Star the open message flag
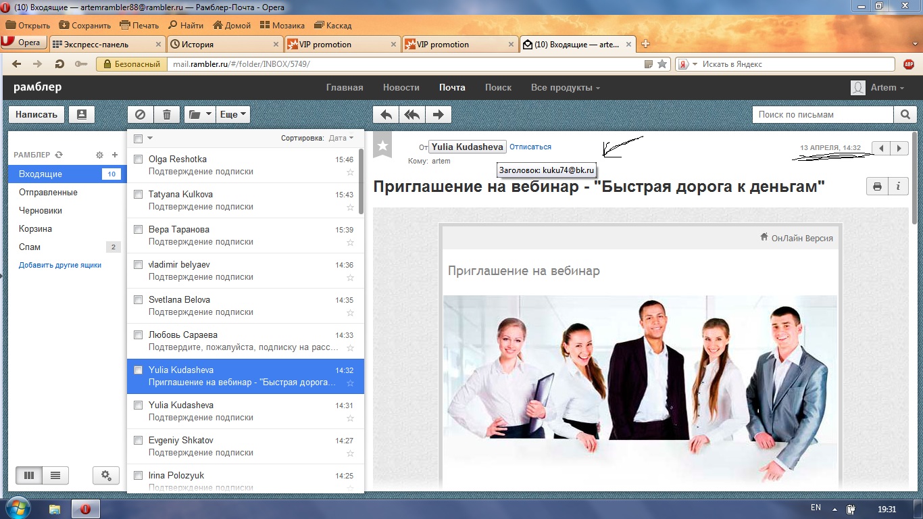The height and width of the screenshot is (519, 923). (382, 145)
